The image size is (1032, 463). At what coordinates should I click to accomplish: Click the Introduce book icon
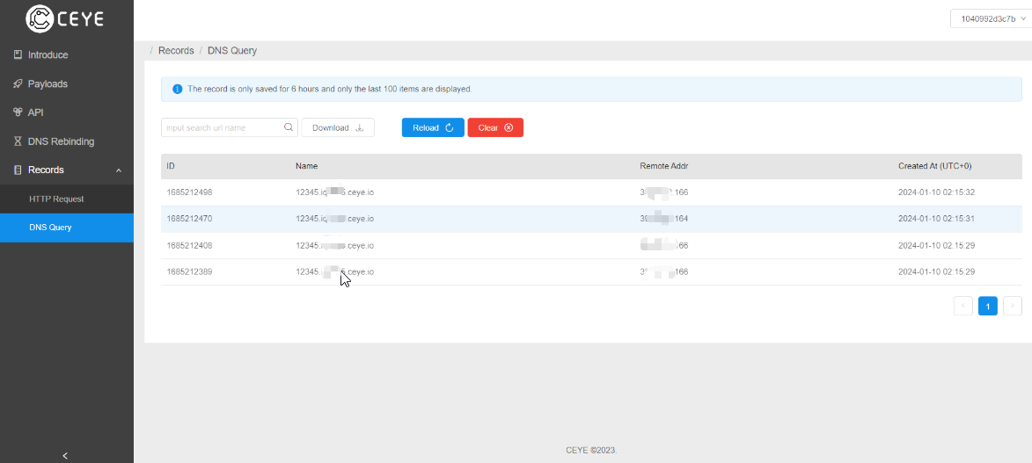pos(18,54)
